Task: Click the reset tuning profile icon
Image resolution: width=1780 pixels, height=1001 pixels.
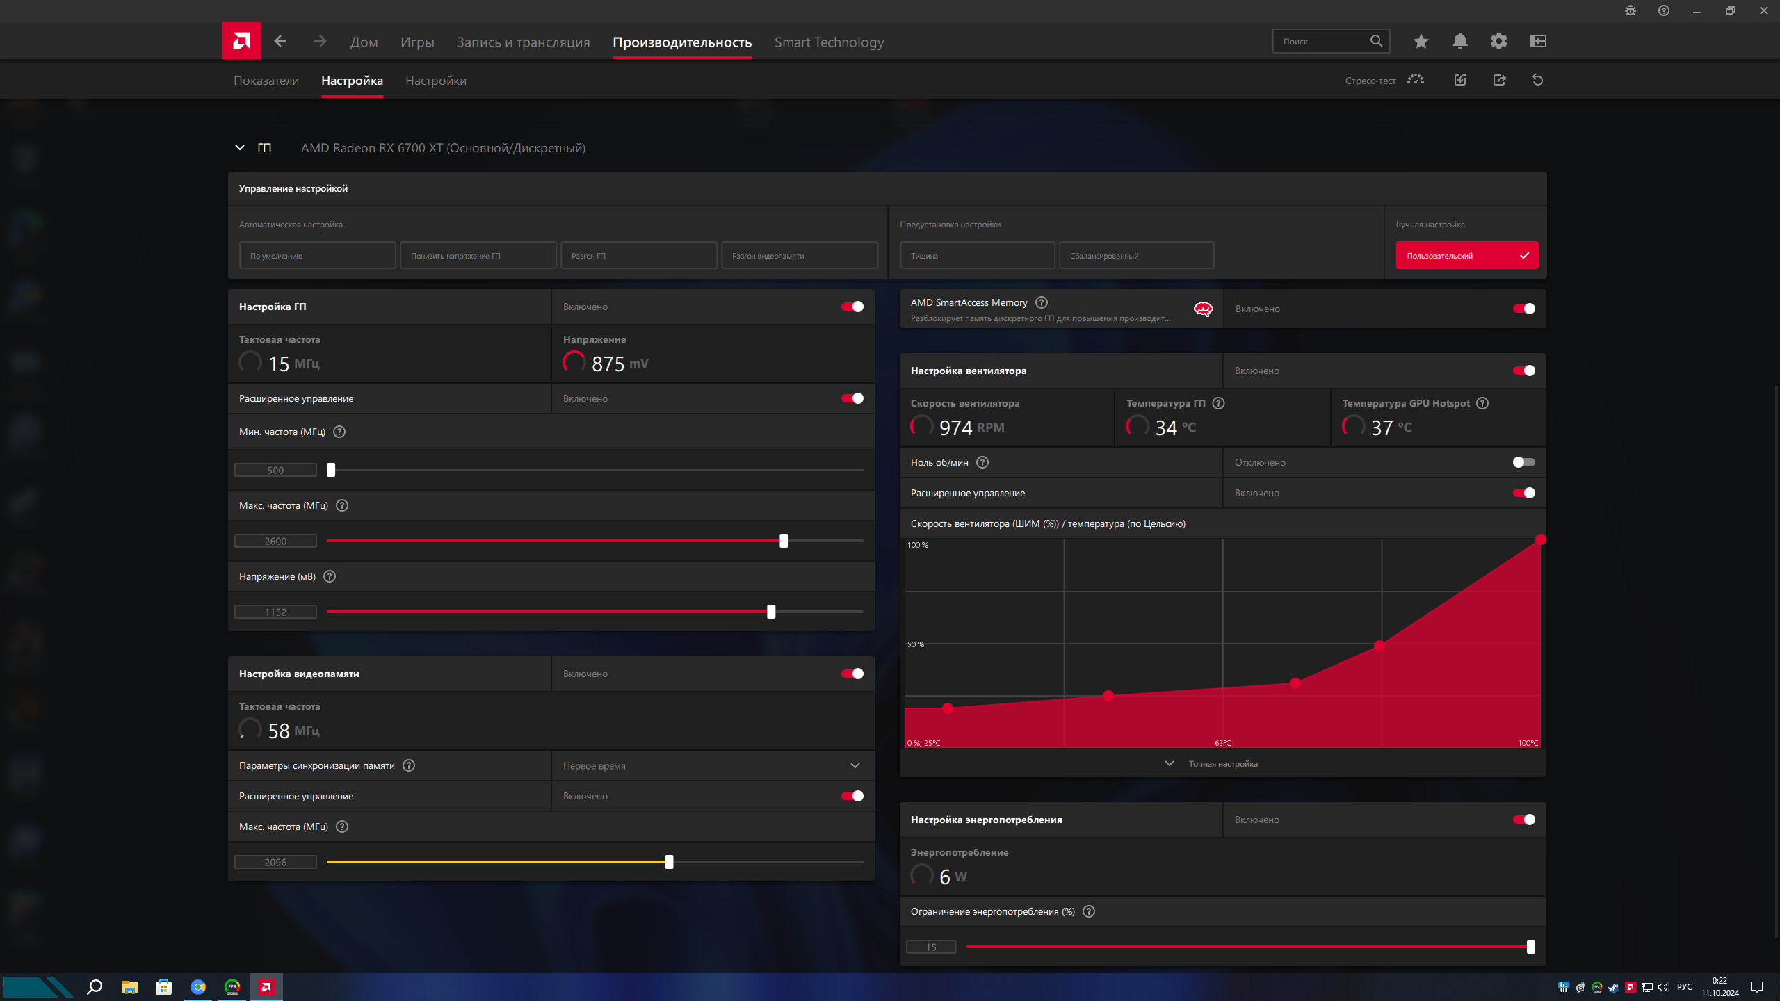Action: click(x=1537, y=80)
